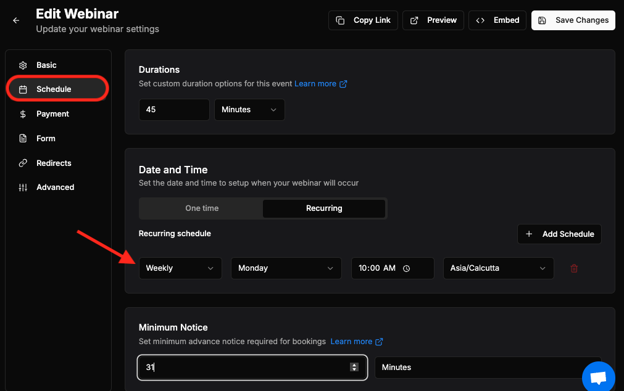Switch to the Payment tab
Viewport: 624px width, 391px height.
(58, 113)
